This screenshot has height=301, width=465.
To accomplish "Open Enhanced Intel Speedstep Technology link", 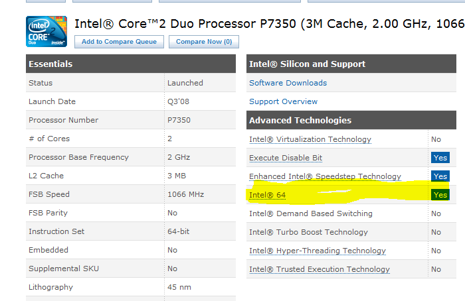I will (325, 176).
